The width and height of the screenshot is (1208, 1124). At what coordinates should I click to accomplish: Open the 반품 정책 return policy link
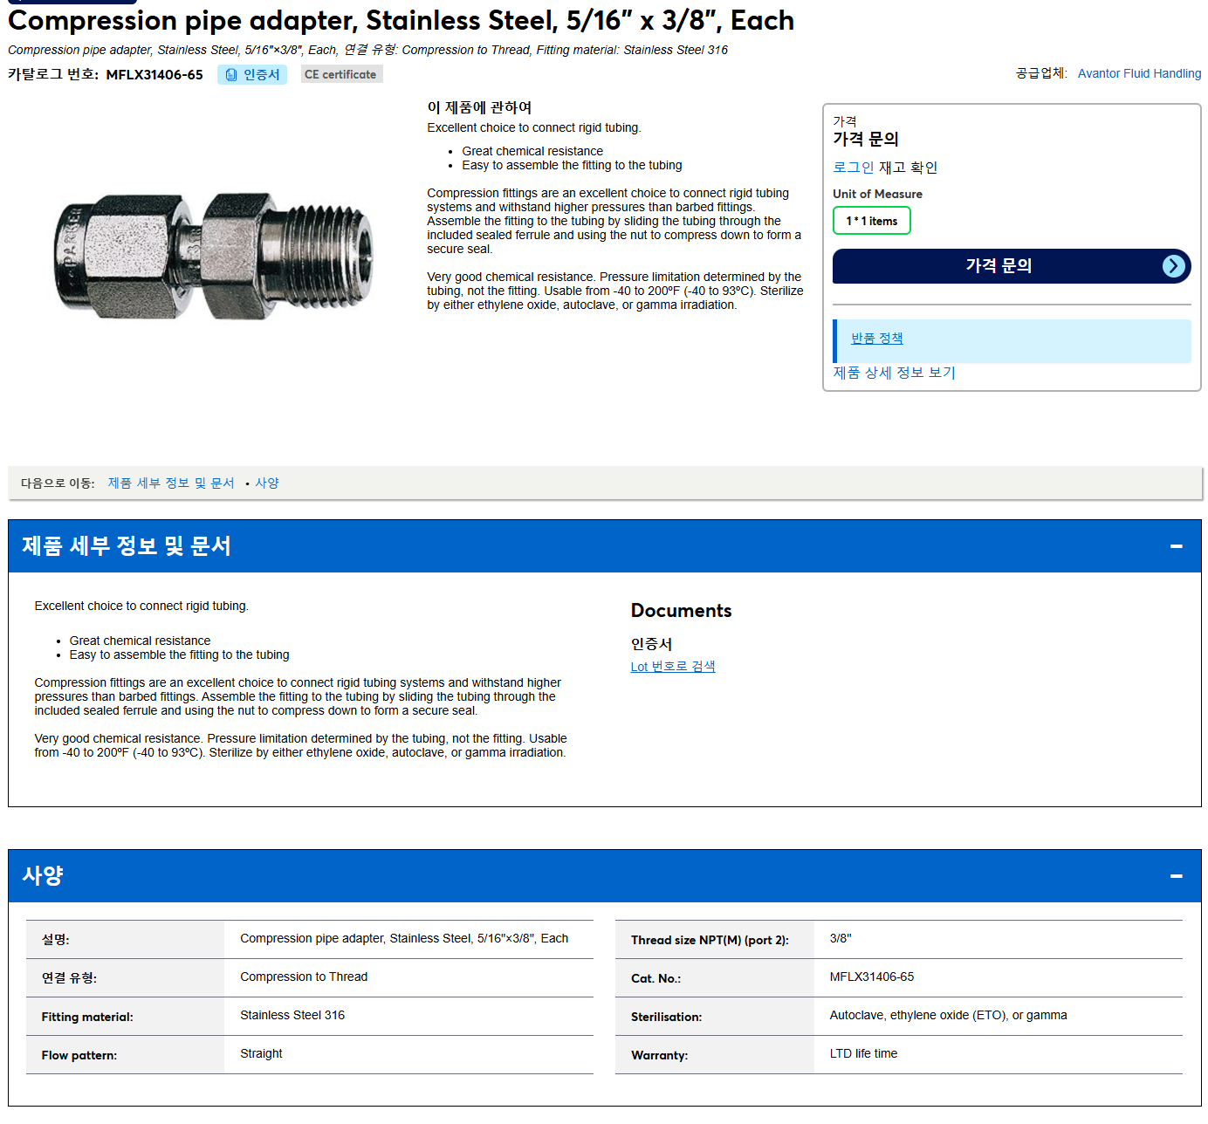click(876, 339)
